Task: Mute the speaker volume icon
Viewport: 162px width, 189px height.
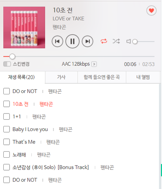Action: pyautogui.click(x=129, y=41)
